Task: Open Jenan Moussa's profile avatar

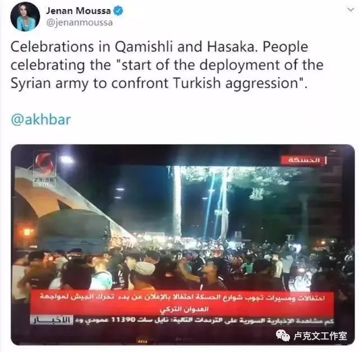Action: pos(25,17)
